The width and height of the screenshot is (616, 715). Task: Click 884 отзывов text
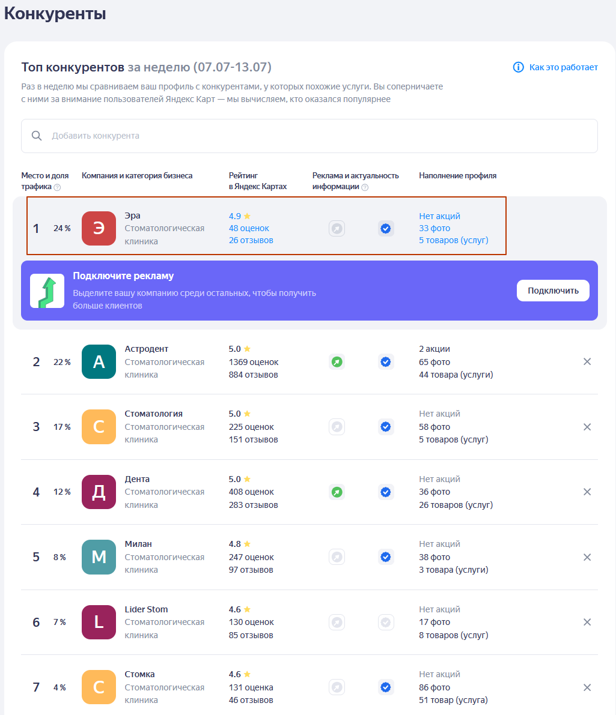click(x=253, y=375)
